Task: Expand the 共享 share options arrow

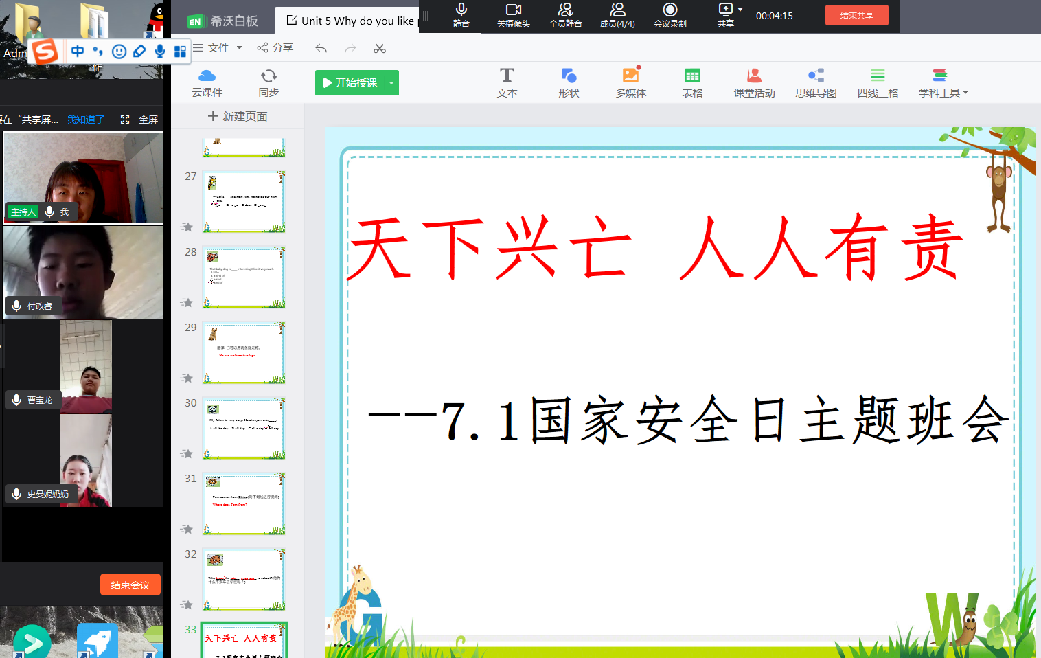Action: pos(740,10)
